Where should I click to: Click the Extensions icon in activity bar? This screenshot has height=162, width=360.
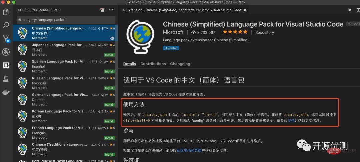(x=6, y=65)
